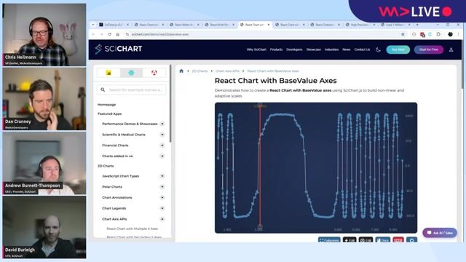
Task: Expand Financial Charts section
Action: tap(162, 146)
